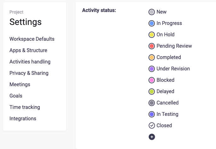Open the Goals settings page
Viewport: 216px width, 149px height.
[x=16, y=96]
